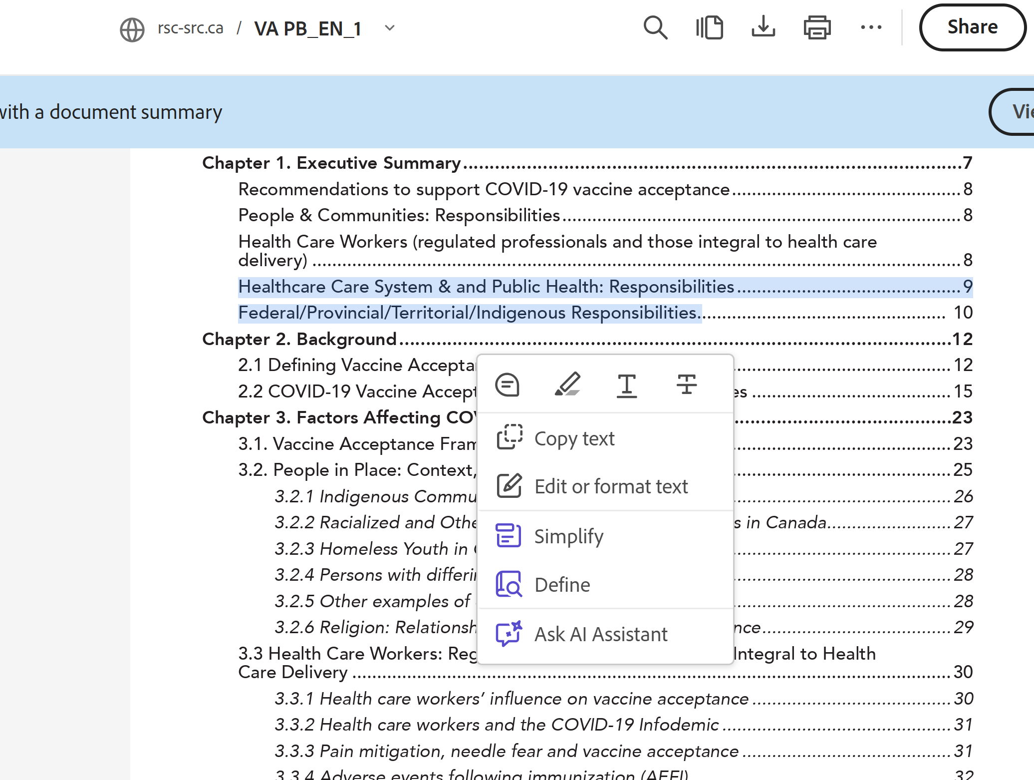The image size is (1034, 780).
Task: Open Chapter 1. Executive Summary entry
Action: tap(587, 163)
